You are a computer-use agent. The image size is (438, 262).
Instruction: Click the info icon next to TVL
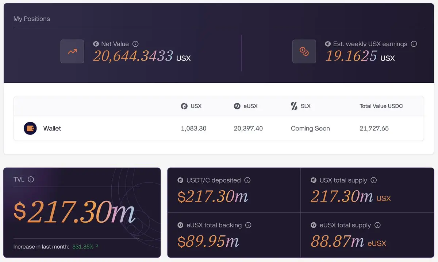coord(31,179)
